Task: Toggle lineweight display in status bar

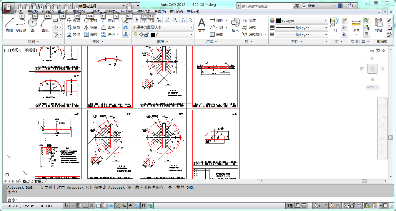Action: pyautogui.click(x=131, y=206)
